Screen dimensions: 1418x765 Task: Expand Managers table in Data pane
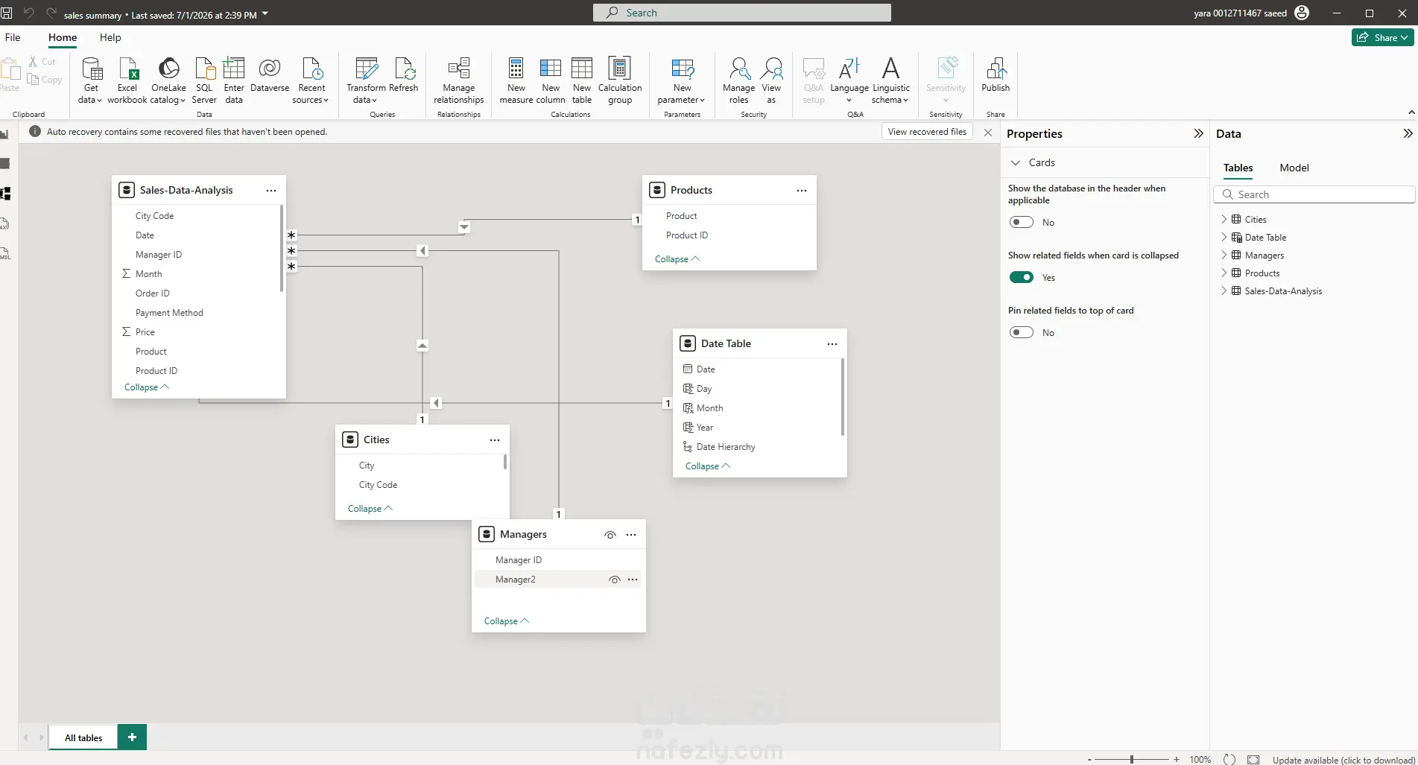point(1224,255)
